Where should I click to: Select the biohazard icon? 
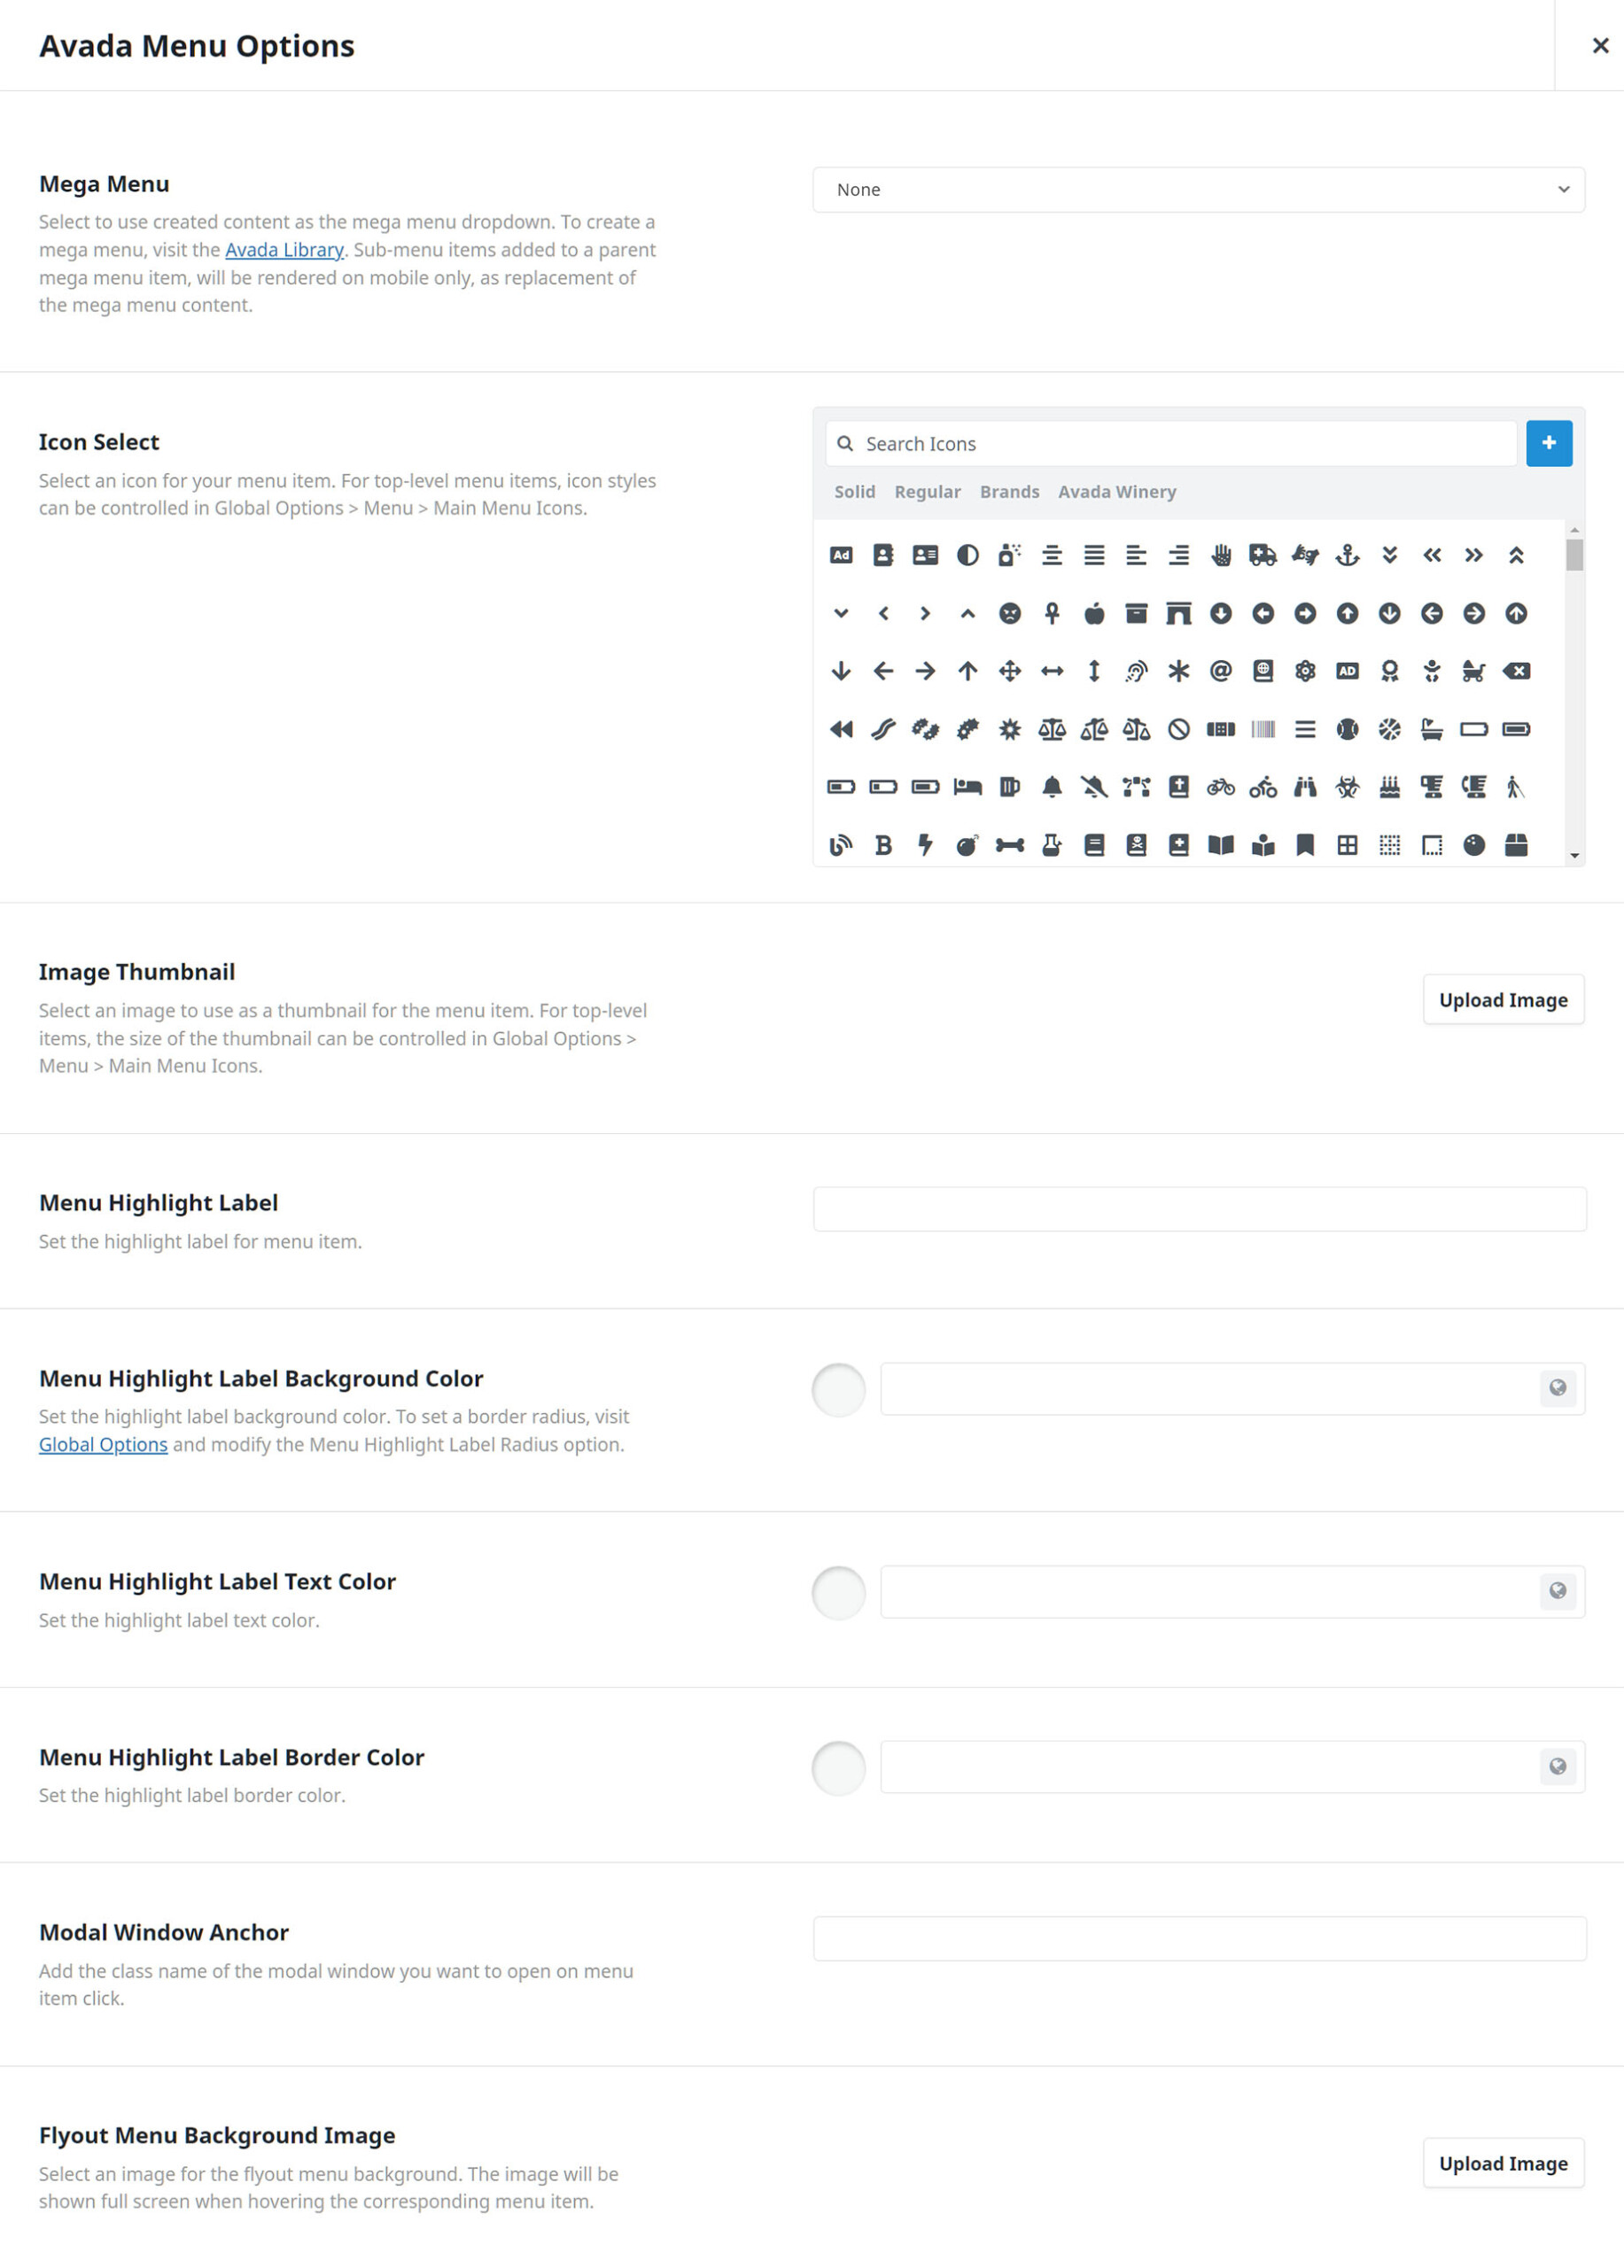coord(1347,787)
